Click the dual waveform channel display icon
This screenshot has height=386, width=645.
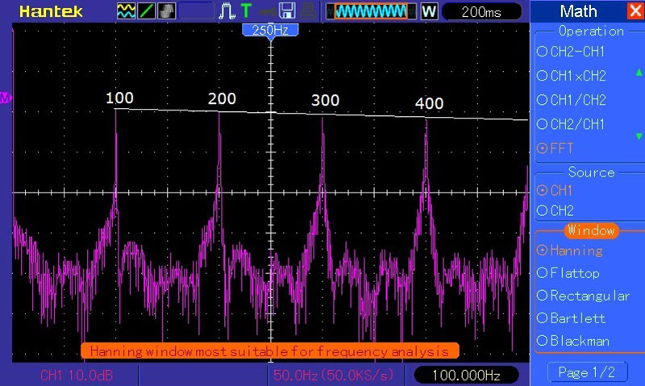coord(126,11)
